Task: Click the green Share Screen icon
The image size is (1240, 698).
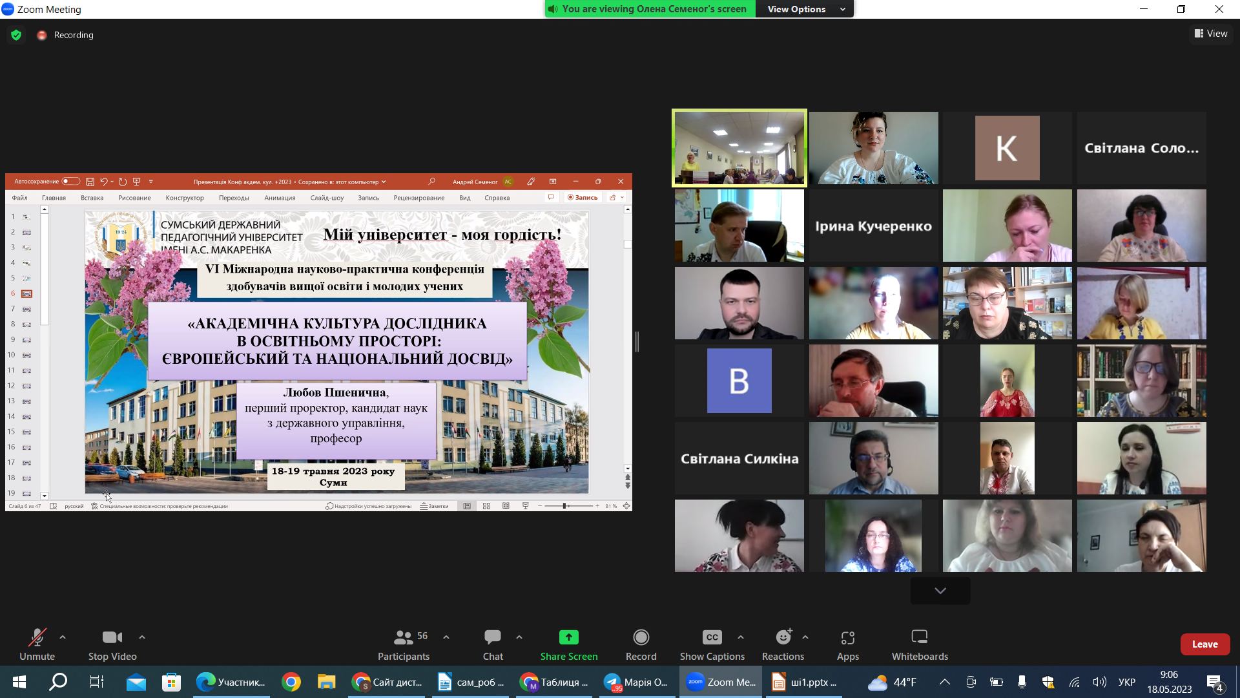Action: (x=568, y=638)
